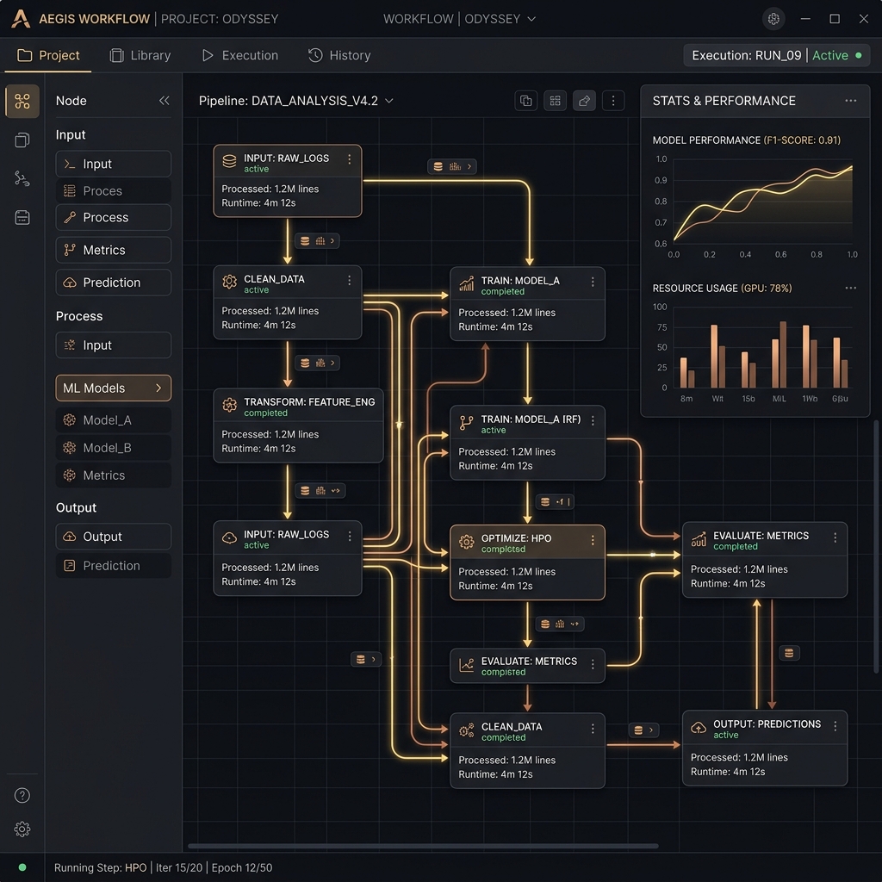Open the node graph sidebar icon

click(x=22, y=102)
